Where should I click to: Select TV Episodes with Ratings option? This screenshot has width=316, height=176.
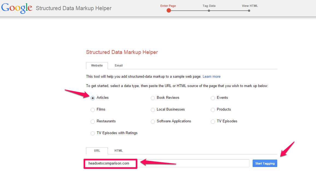pos(93,133)
